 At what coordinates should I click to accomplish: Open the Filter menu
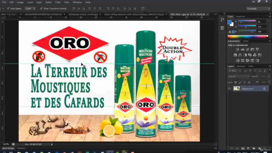click(x=58, y=2)
